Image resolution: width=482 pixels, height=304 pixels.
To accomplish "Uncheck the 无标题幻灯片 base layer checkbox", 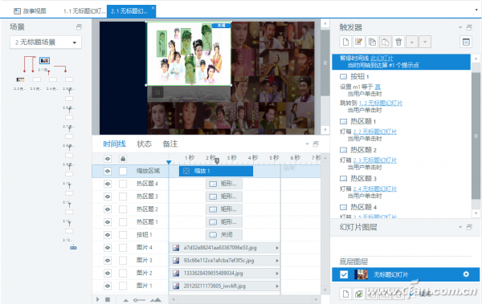I will [x=344, y=274].
